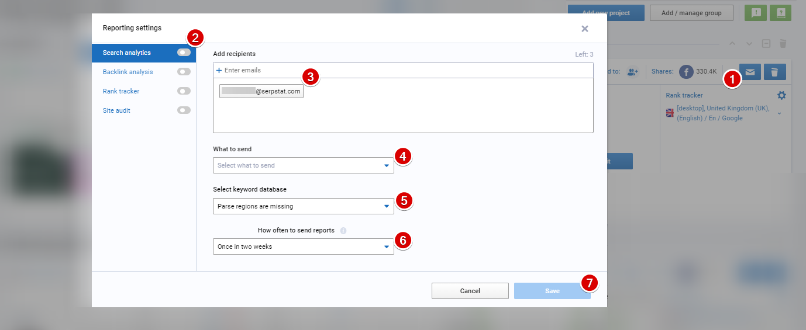The height and width of the screenshot is (330, 806).
Task: Click the Enter emails input field
Action: [404, 70]
